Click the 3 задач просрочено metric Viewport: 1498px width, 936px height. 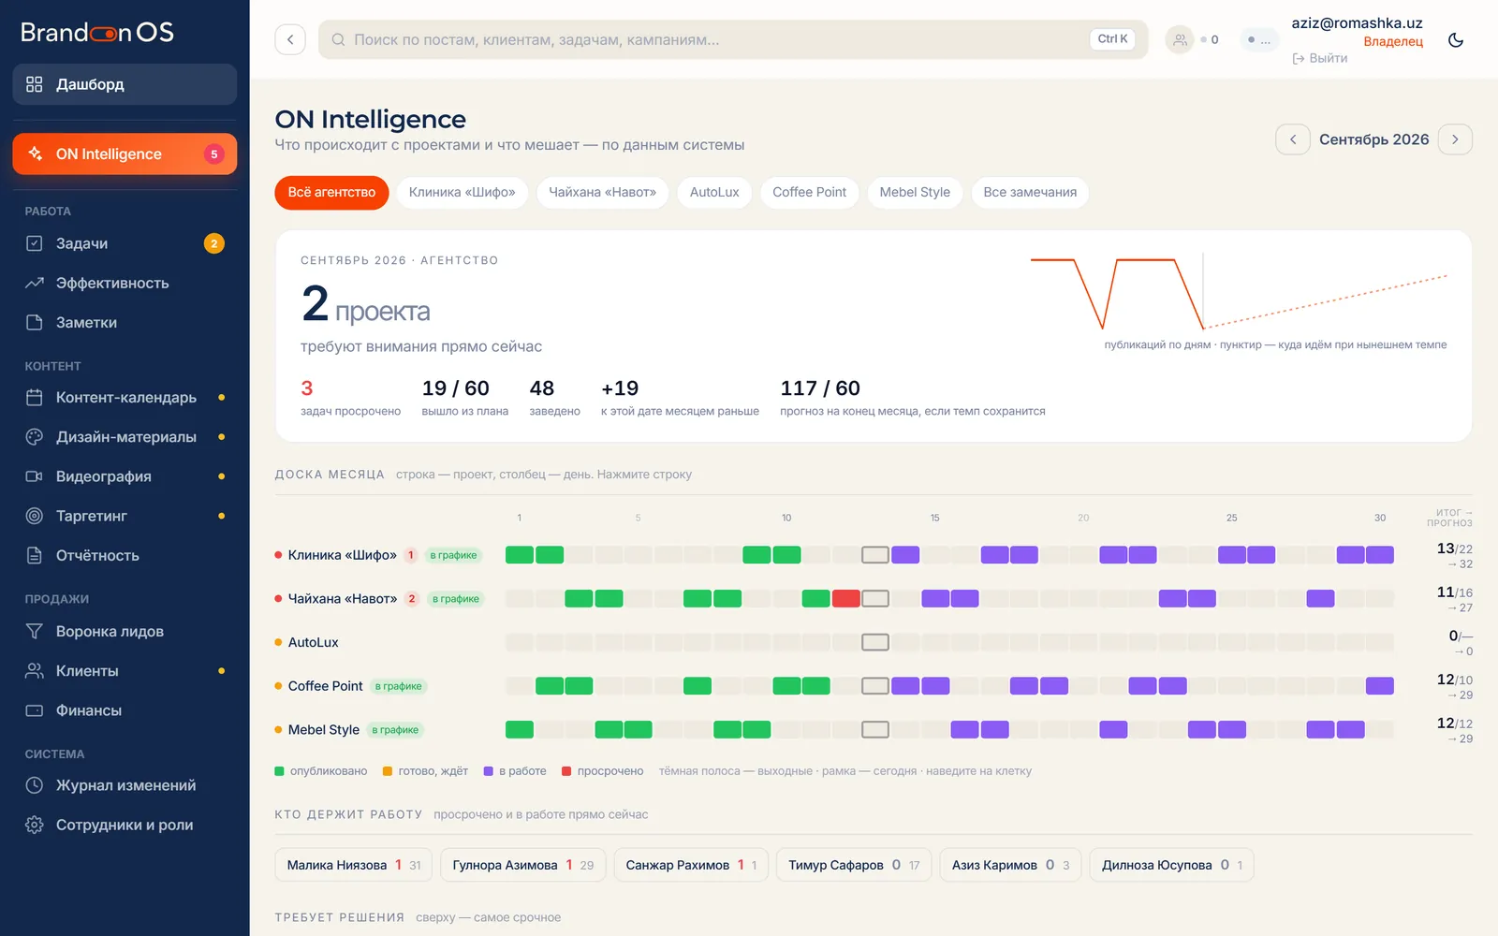(350, 397)
